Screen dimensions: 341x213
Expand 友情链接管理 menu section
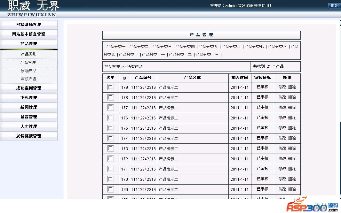29,136
